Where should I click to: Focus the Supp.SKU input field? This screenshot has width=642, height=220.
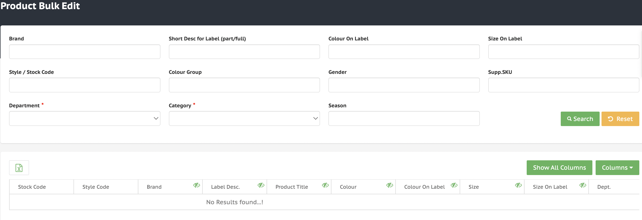pos(564,85)
